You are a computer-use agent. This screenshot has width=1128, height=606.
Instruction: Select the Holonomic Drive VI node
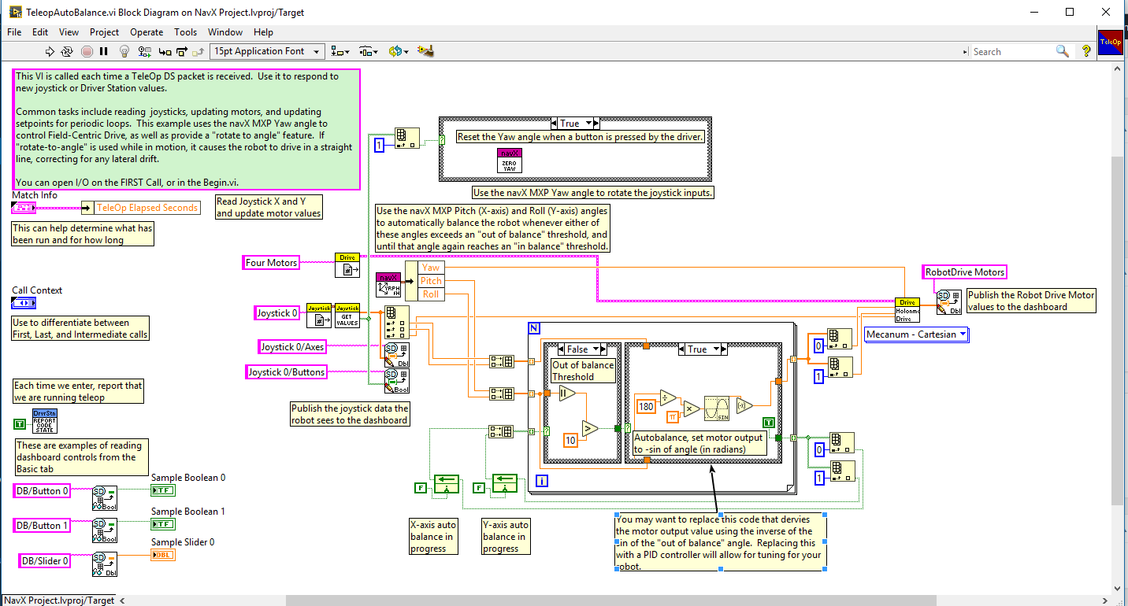click(907, 311)
